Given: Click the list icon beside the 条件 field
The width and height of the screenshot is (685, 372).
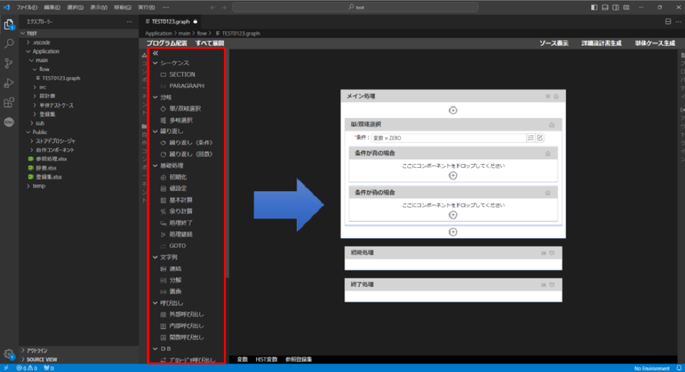Looking at the screenshot, I should click(x=531, y=138).
